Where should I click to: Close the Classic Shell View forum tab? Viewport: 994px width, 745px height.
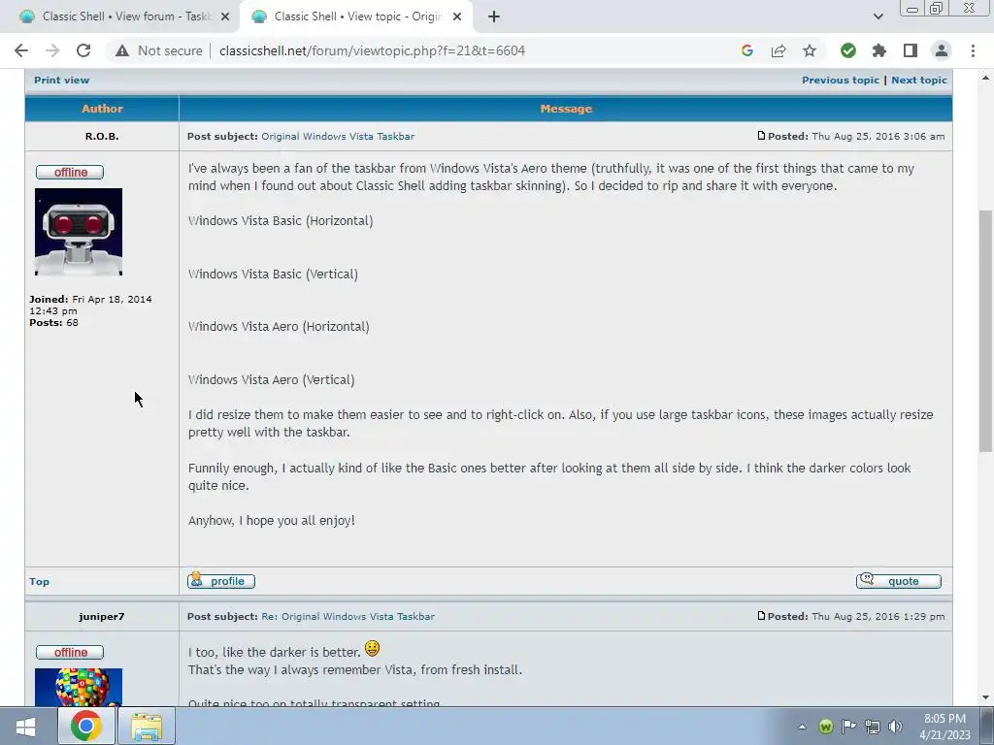pos(225,16)
